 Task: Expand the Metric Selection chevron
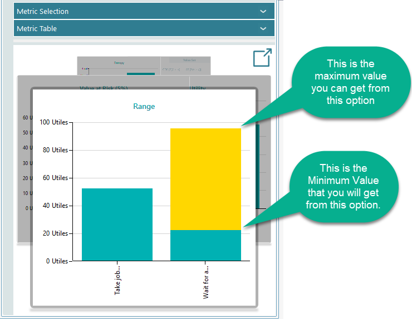coord(263,11)
